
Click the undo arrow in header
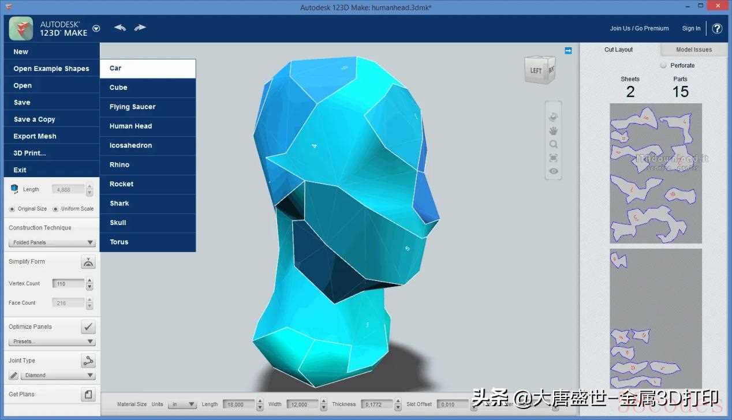[120, 28]
